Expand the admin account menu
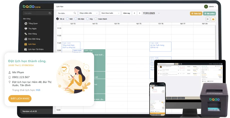 215,6
